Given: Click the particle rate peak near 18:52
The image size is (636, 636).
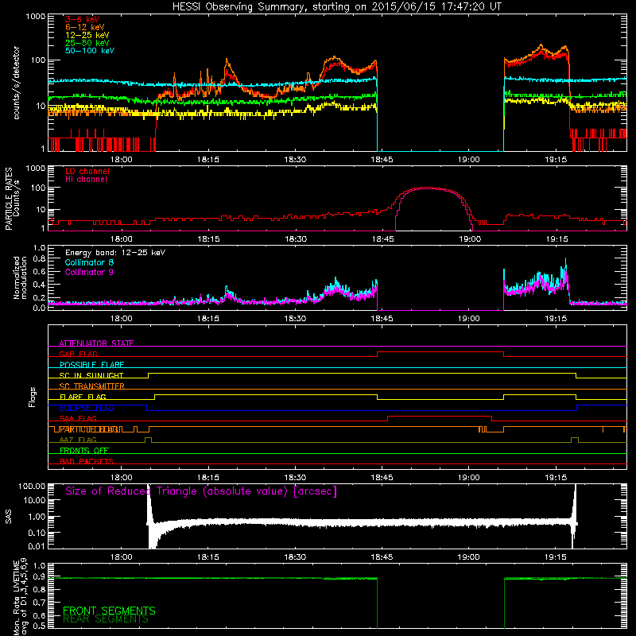Looking at the screenshot, I should pyautogui.click(x=426, y=188).
